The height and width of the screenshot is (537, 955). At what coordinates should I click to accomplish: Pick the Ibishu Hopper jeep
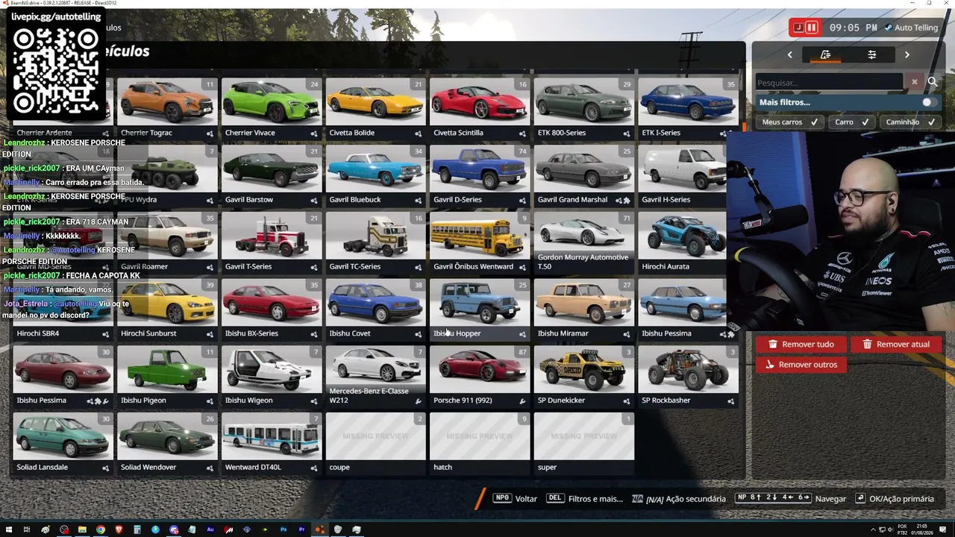click(x=480, y=310)
